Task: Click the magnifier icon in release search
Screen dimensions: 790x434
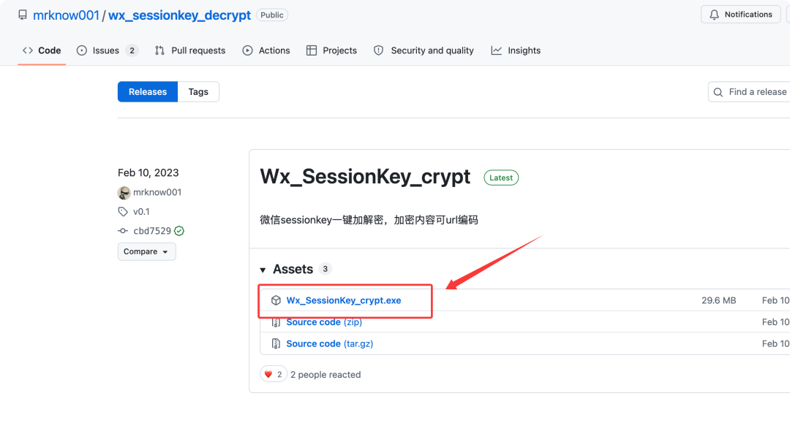Action: coord(718,92)
